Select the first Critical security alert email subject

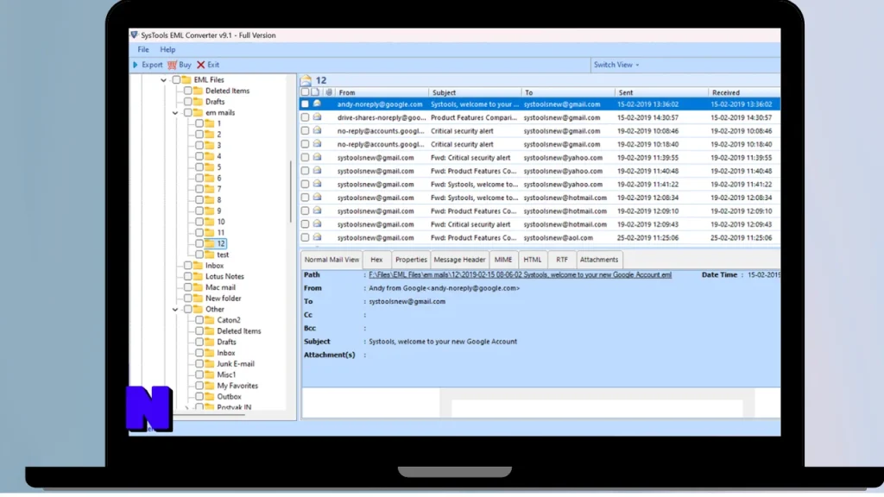(462, 131)
